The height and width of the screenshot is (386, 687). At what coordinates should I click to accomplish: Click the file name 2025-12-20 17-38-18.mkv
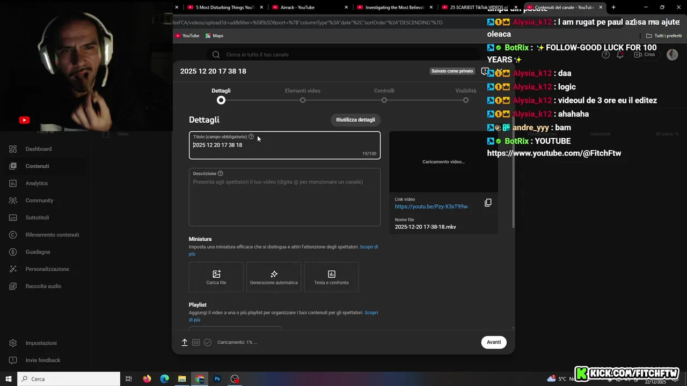click(x=425, y=227)
